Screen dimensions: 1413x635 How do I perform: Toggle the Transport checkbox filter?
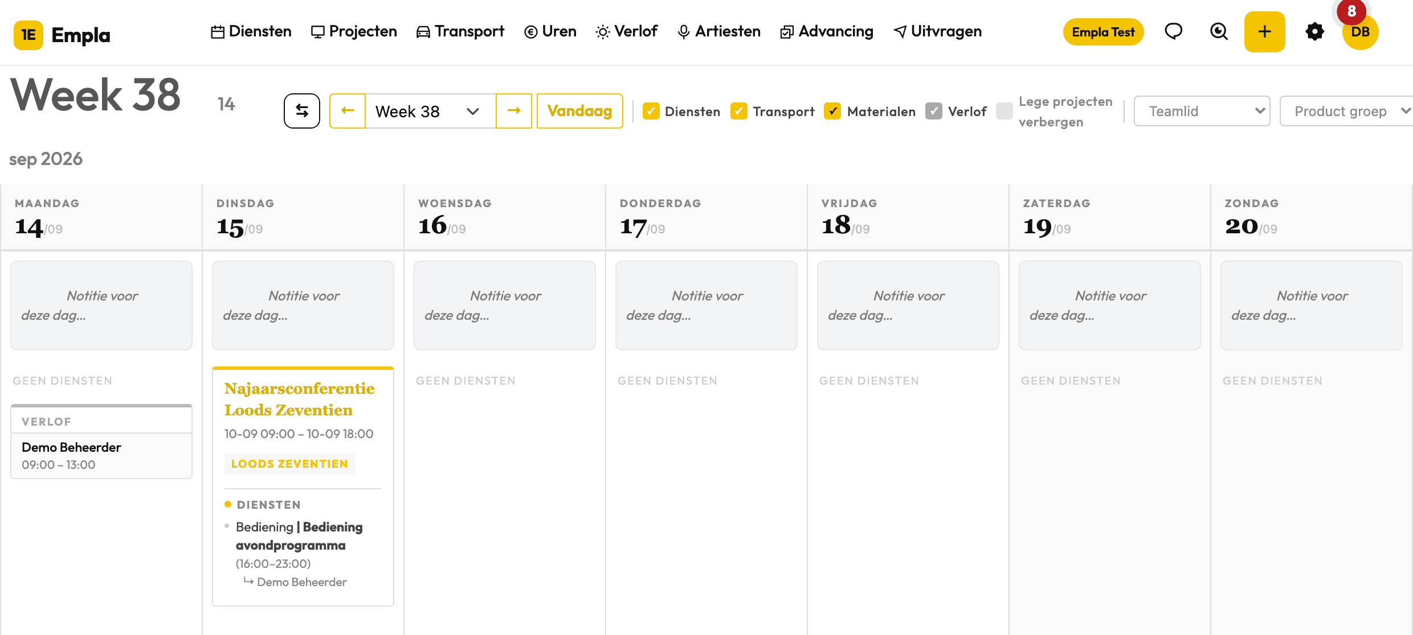[x=739, y=111]
